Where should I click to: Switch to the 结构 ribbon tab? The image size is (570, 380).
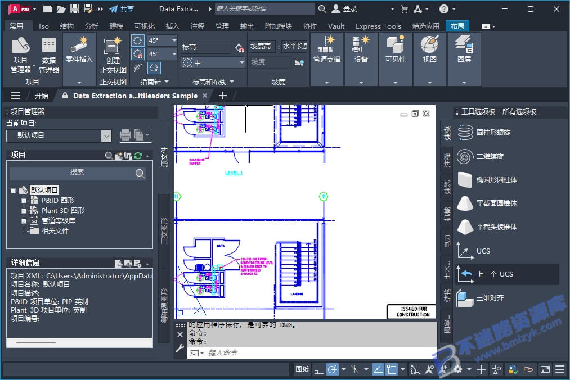click(66, 26)
